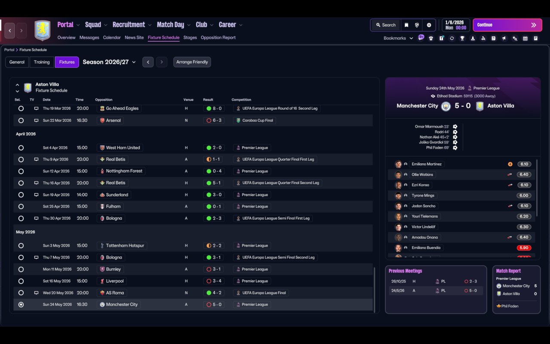Click the Carabao Cup Final competition cell
The image size is (550, 344).
click(256, 120)
